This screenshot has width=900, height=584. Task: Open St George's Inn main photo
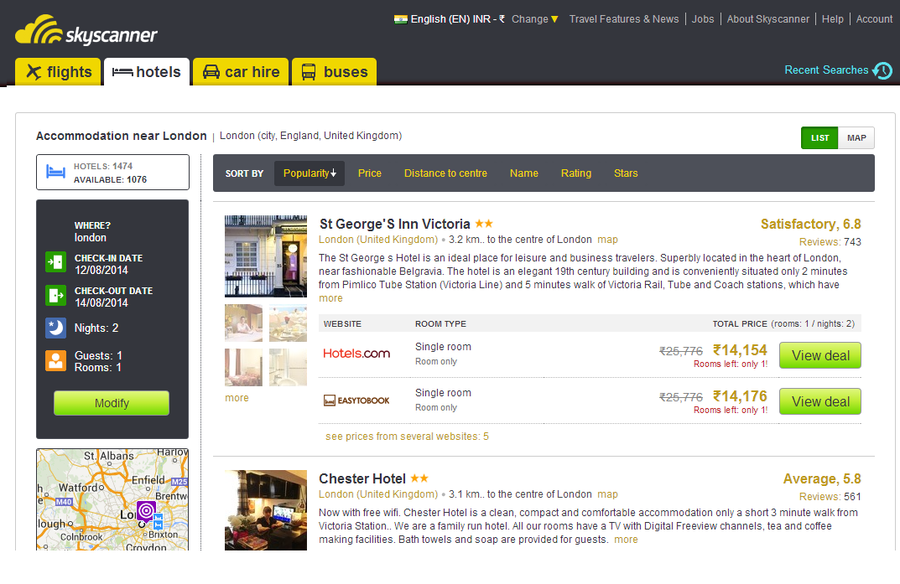point(266,256)
